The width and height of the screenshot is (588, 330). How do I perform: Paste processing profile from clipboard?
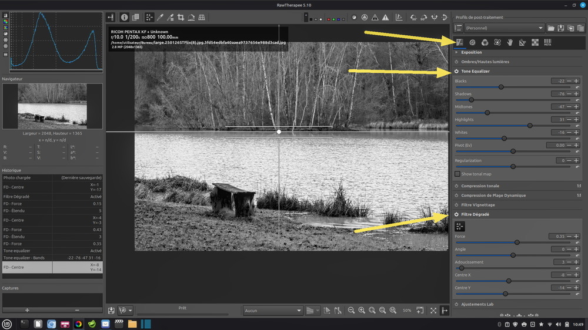[x=580, y=28]
